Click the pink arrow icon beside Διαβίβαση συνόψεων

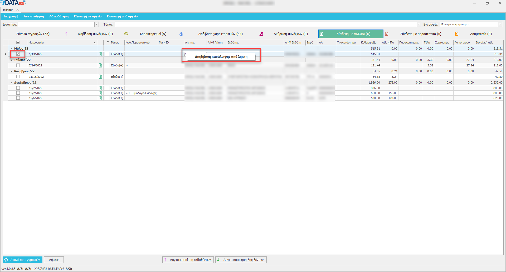(66, 34)
